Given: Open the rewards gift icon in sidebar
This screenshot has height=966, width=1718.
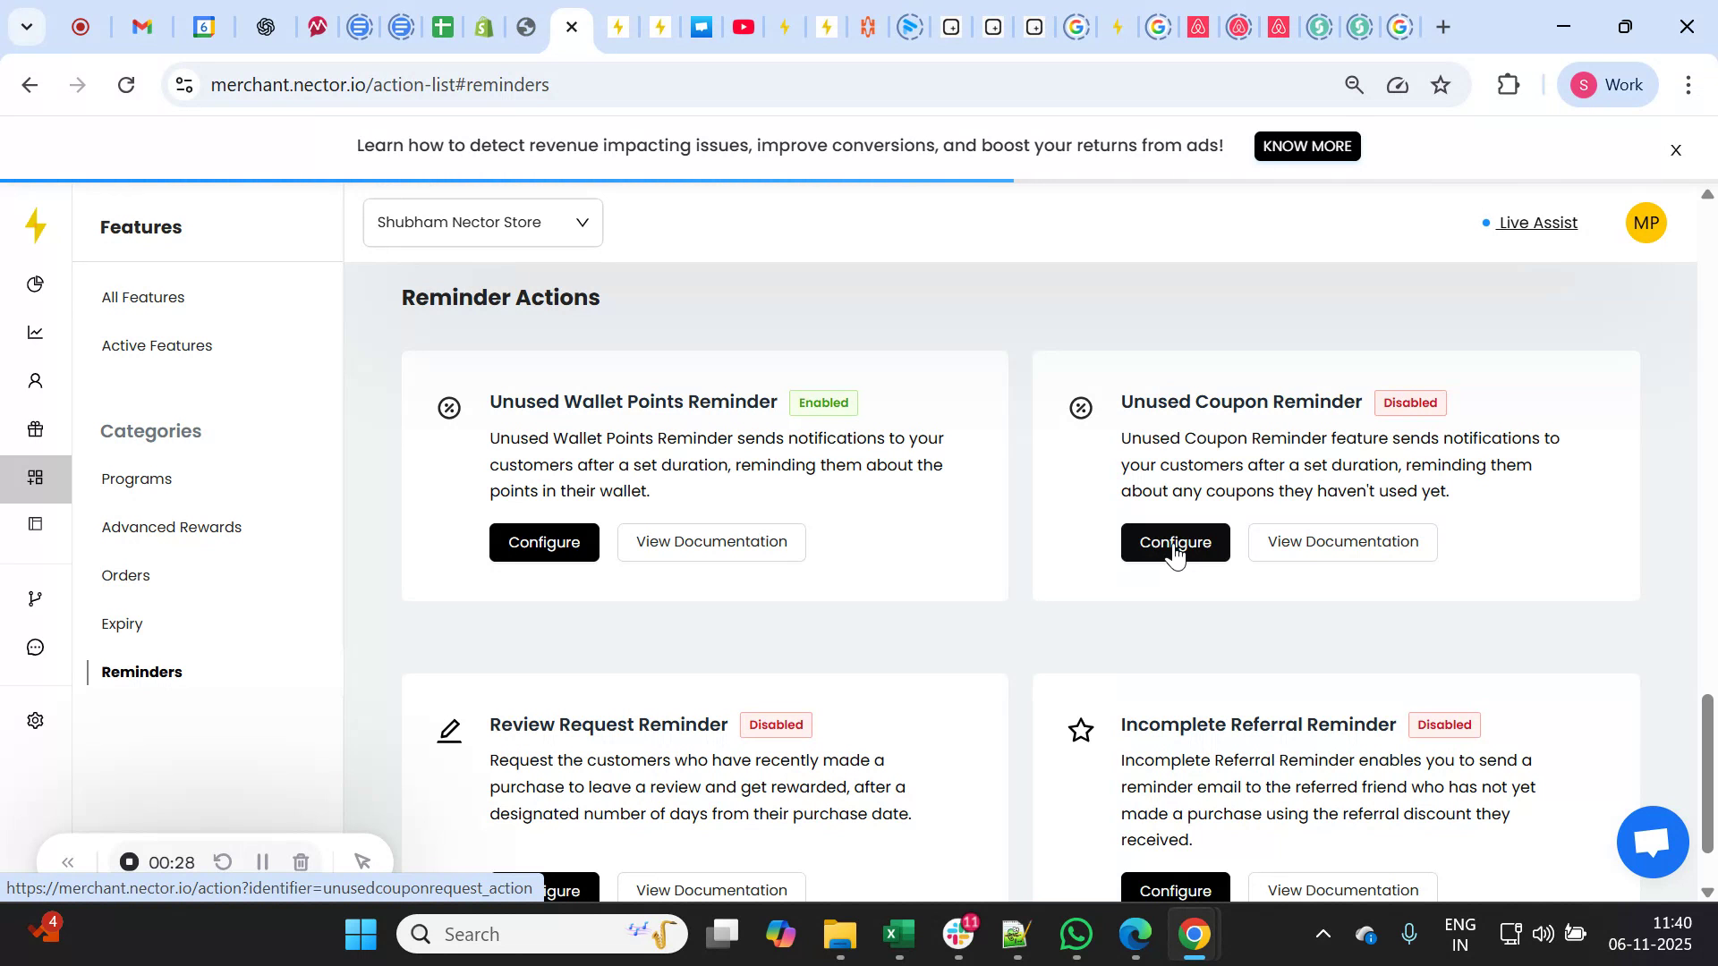Looking at the screenshot, I should click(x=35, y=428).
